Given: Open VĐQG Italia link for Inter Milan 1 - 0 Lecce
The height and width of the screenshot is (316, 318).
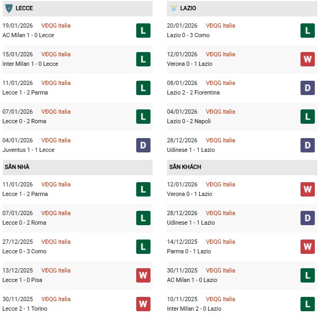Looking at the screenshot, I should (56, 54).
